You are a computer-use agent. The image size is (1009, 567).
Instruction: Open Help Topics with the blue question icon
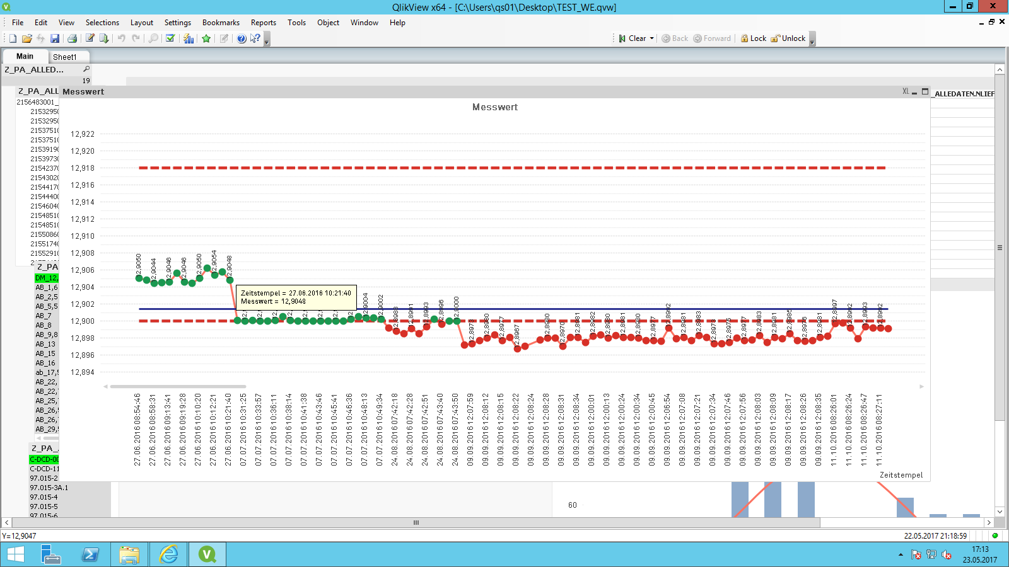coord(242,38)
